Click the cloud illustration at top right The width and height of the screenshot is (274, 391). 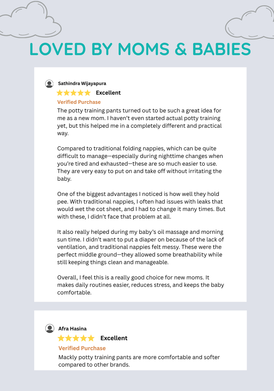(250, 22)
